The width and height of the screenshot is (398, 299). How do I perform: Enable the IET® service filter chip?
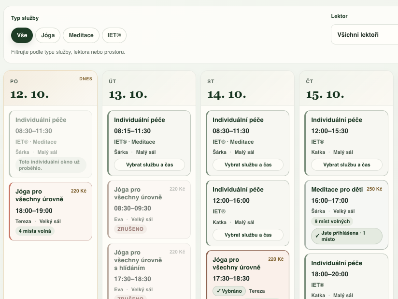pyautogui.click(x=114, y=35)
